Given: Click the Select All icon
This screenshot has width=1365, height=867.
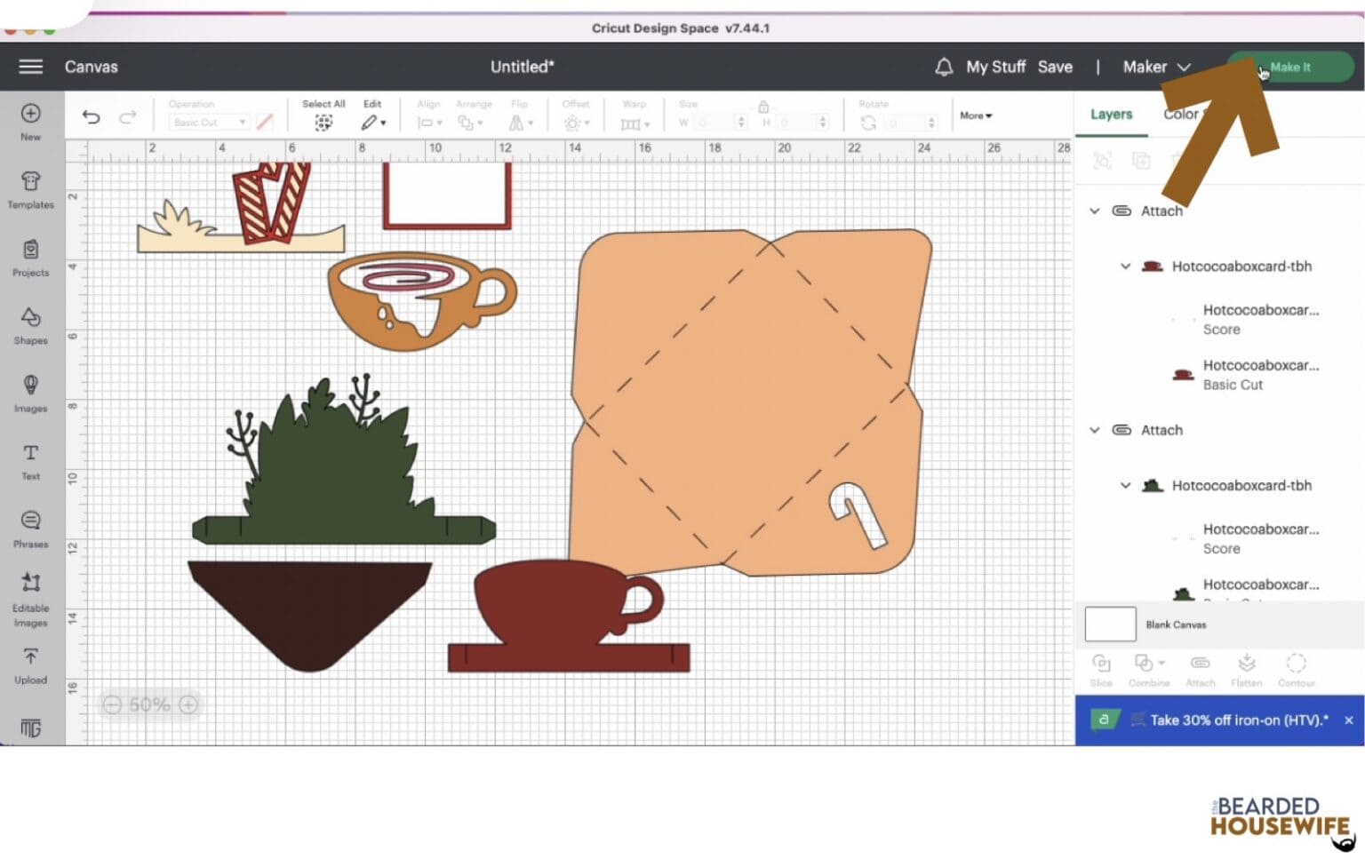Looking at the screenshot, I should pyautogui.click(x=323, y=122).
